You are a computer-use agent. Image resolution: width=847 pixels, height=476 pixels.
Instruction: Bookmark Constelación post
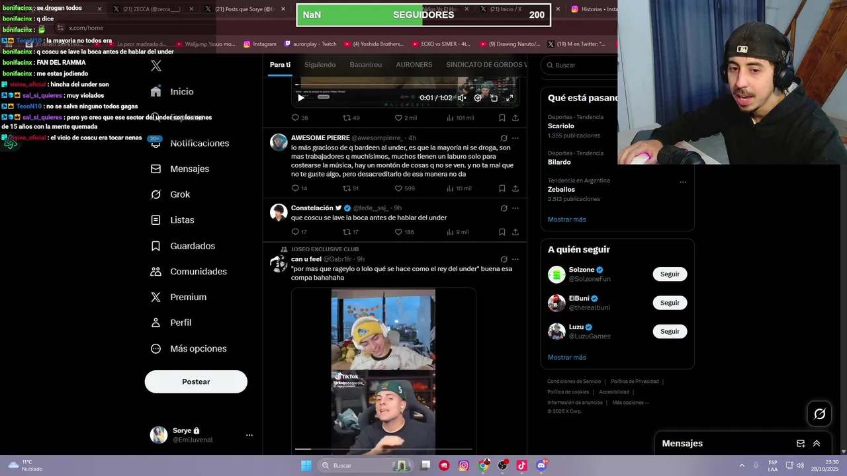[502, 232]
